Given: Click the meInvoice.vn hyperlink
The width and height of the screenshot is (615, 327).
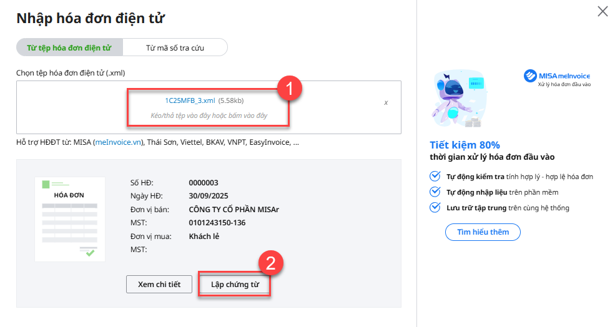Looking at the screenshot, I should tap(117, 142).
